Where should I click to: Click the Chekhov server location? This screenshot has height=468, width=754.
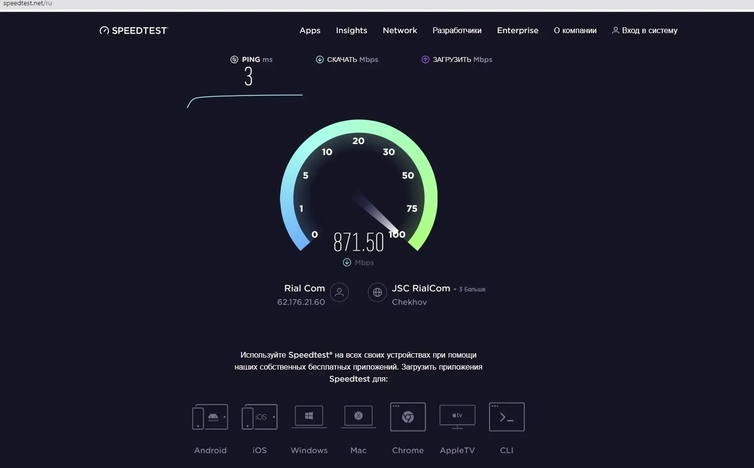coord(409,302)
